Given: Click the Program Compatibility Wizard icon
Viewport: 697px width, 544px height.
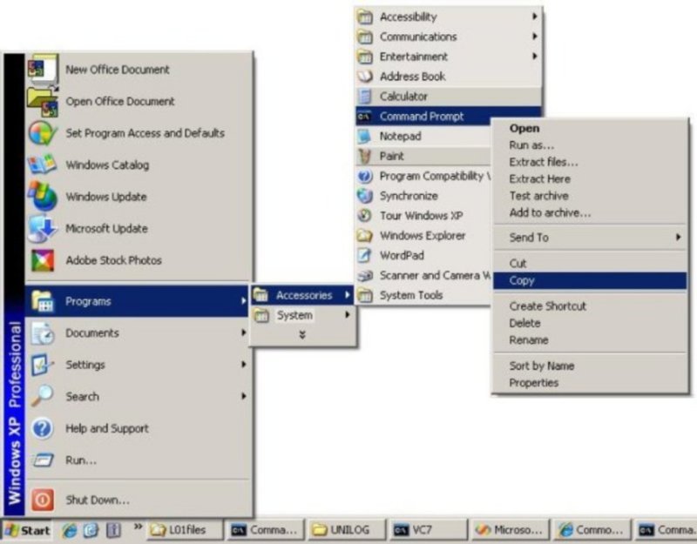Looking at the screenshot, I should [x=364, y=176].
